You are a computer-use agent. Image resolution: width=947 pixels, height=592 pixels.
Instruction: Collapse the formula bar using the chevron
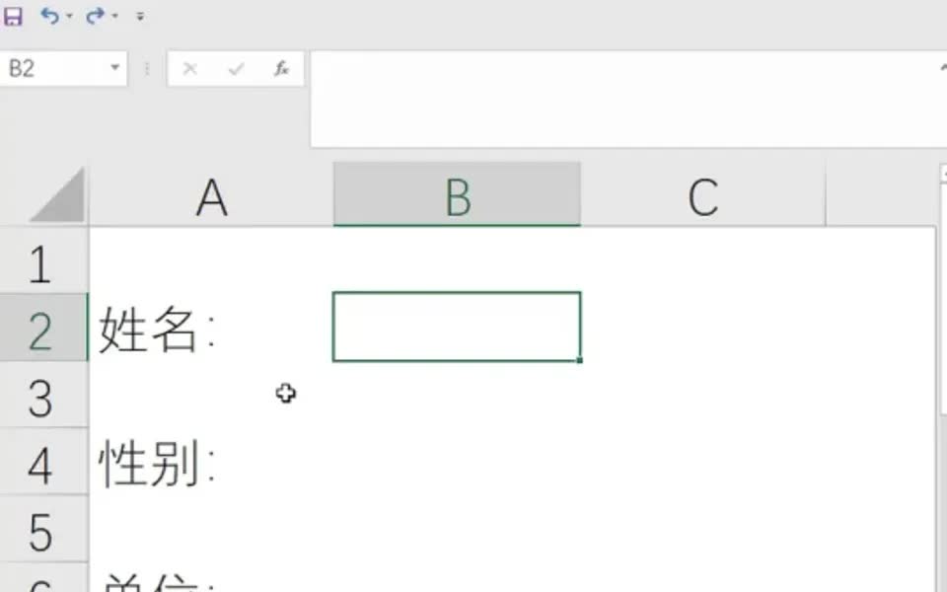pos(942,67)
